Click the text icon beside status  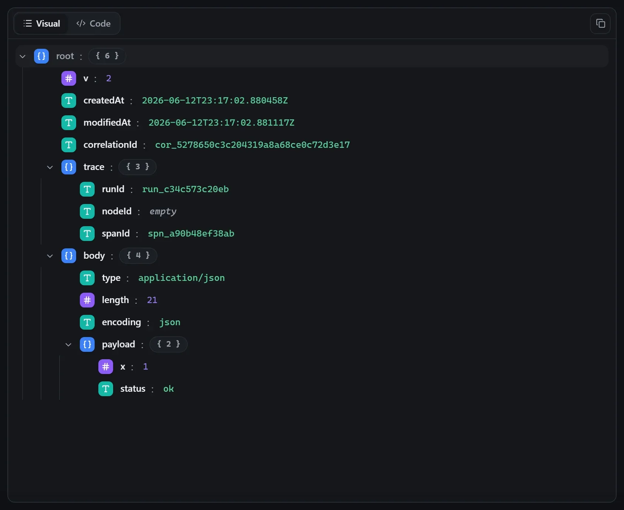tap(106, 389)
